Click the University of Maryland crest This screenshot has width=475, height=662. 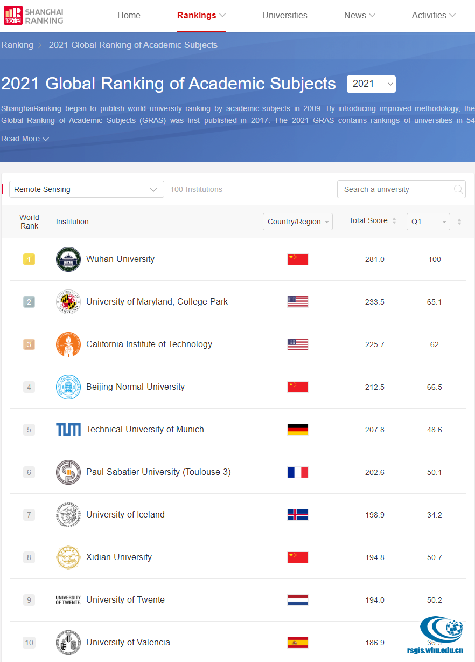[68, 302]
